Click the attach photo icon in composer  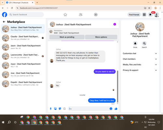pyautogui.click(x=55, y=109)
